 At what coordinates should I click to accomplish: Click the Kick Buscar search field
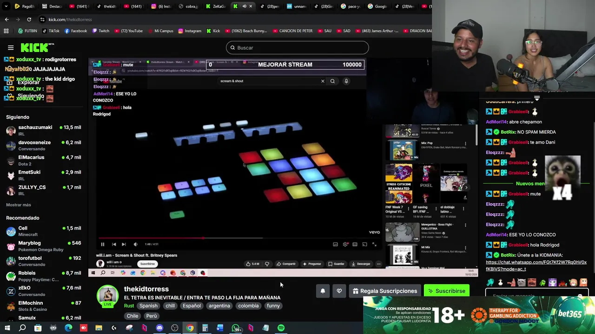point(297,48)
